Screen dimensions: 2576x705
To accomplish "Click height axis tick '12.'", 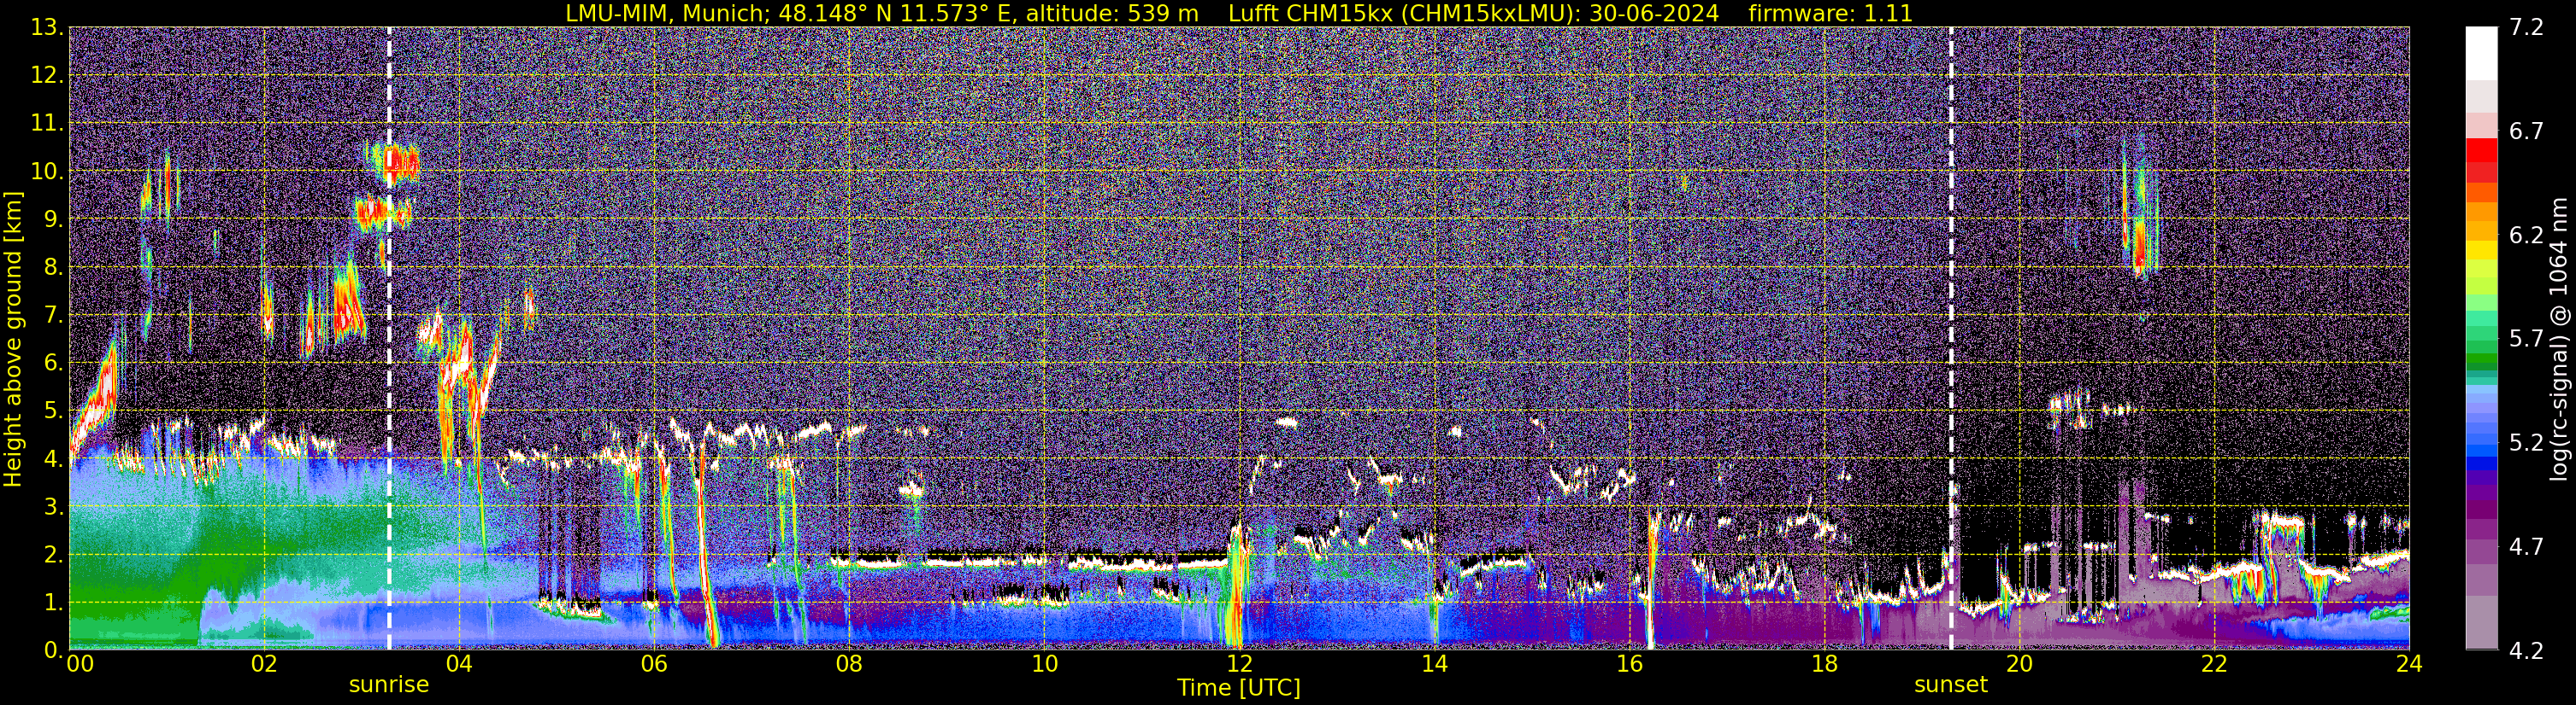I will [x=47, y=75].
